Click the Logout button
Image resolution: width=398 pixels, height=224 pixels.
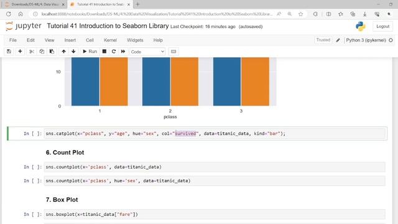(383, 26)
